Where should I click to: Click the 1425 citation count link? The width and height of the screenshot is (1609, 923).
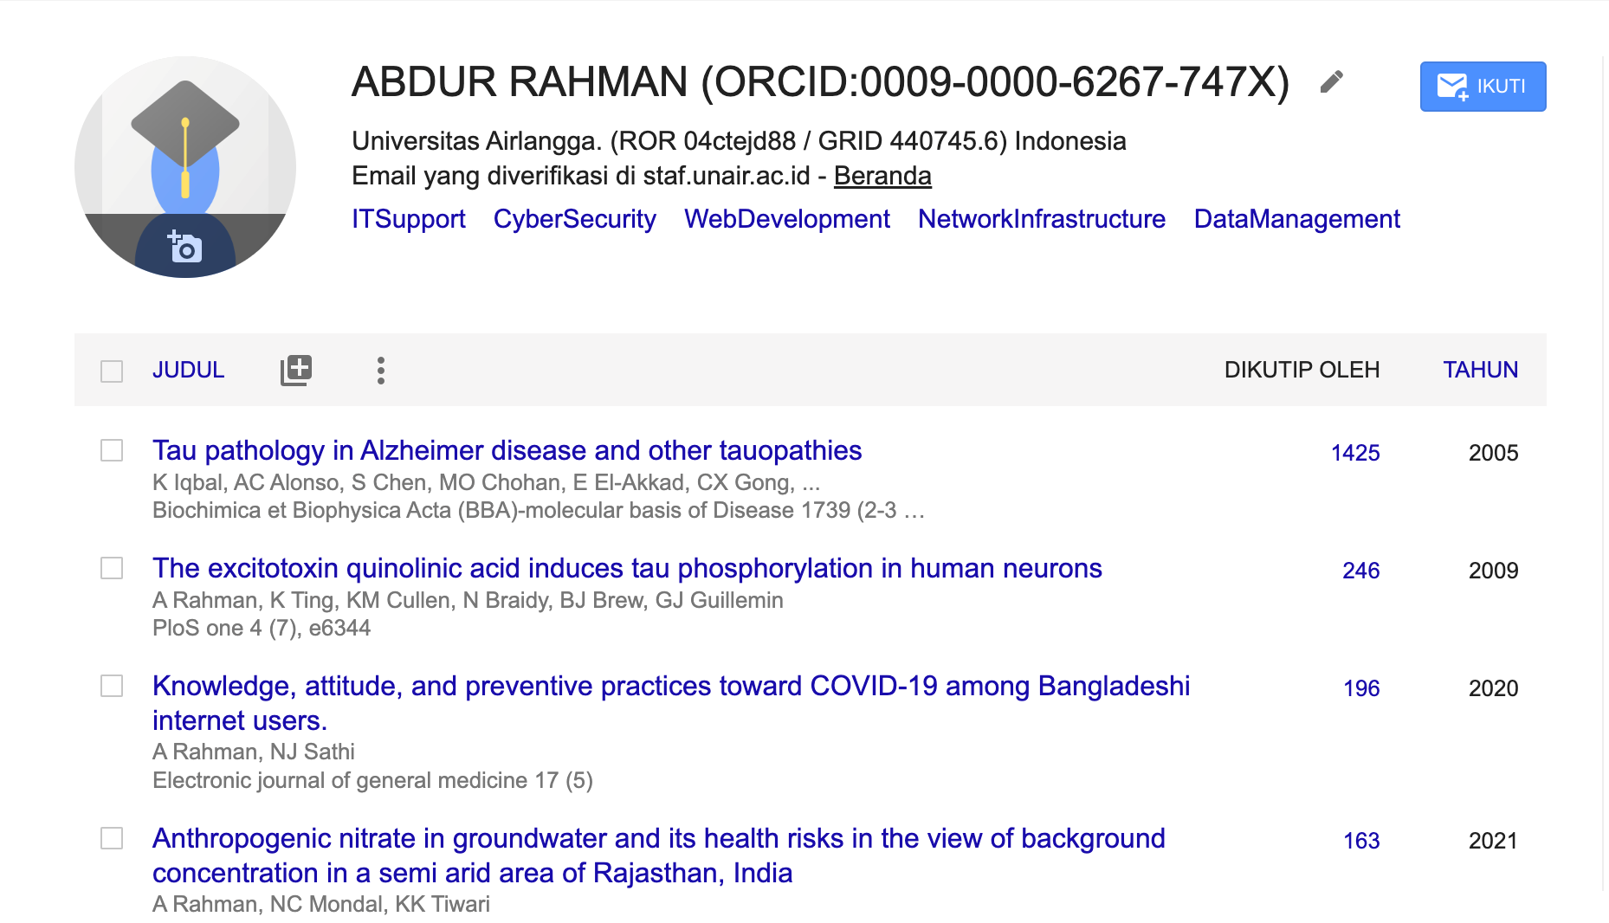coord(1354,453)
